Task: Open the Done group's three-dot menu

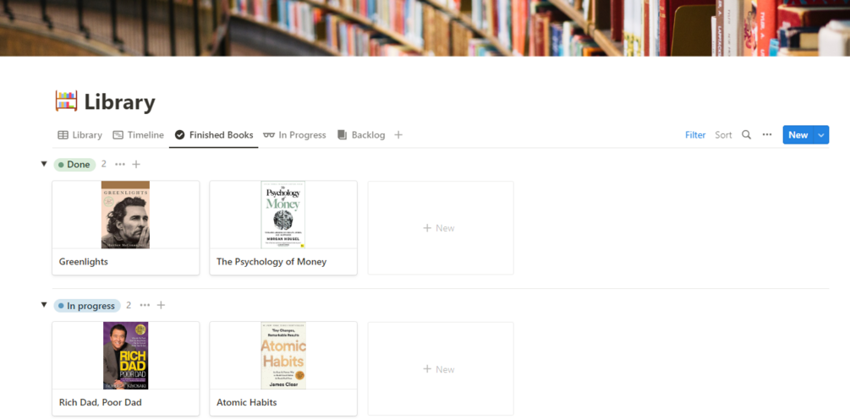Action: (120, 164)
